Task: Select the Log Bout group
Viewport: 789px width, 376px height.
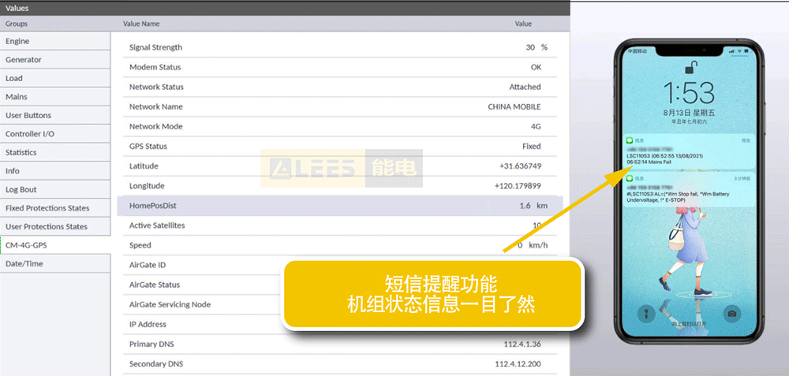Action: click(x=55, y=190)
